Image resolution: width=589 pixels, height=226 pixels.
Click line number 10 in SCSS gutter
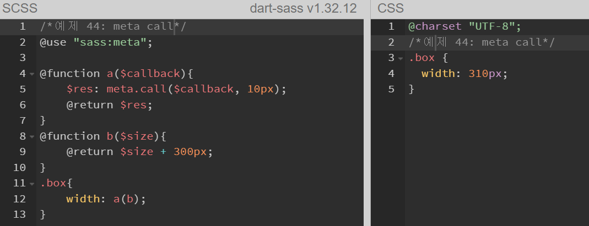(19, 168)
